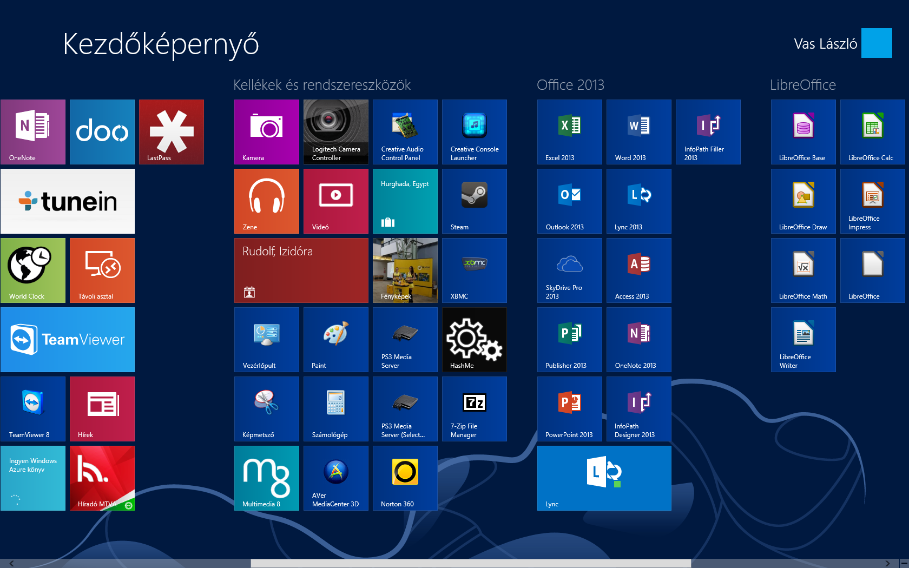Launch Publisher 2013 tile
This screenshot has height=568, width=909.
(570, 340)
